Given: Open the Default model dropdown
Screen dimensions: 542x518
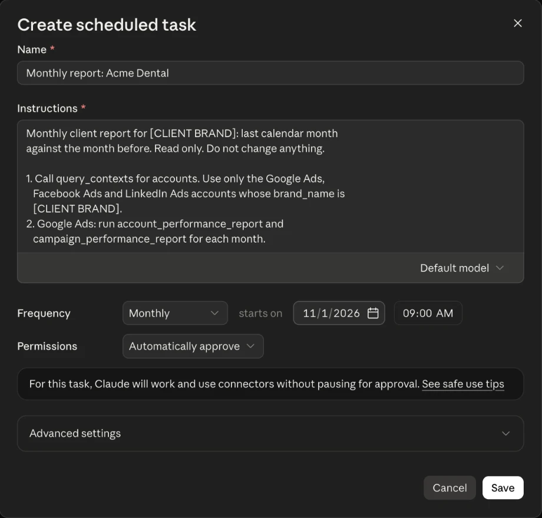Looking at the screenshot, I should click(x=462, y=268).
